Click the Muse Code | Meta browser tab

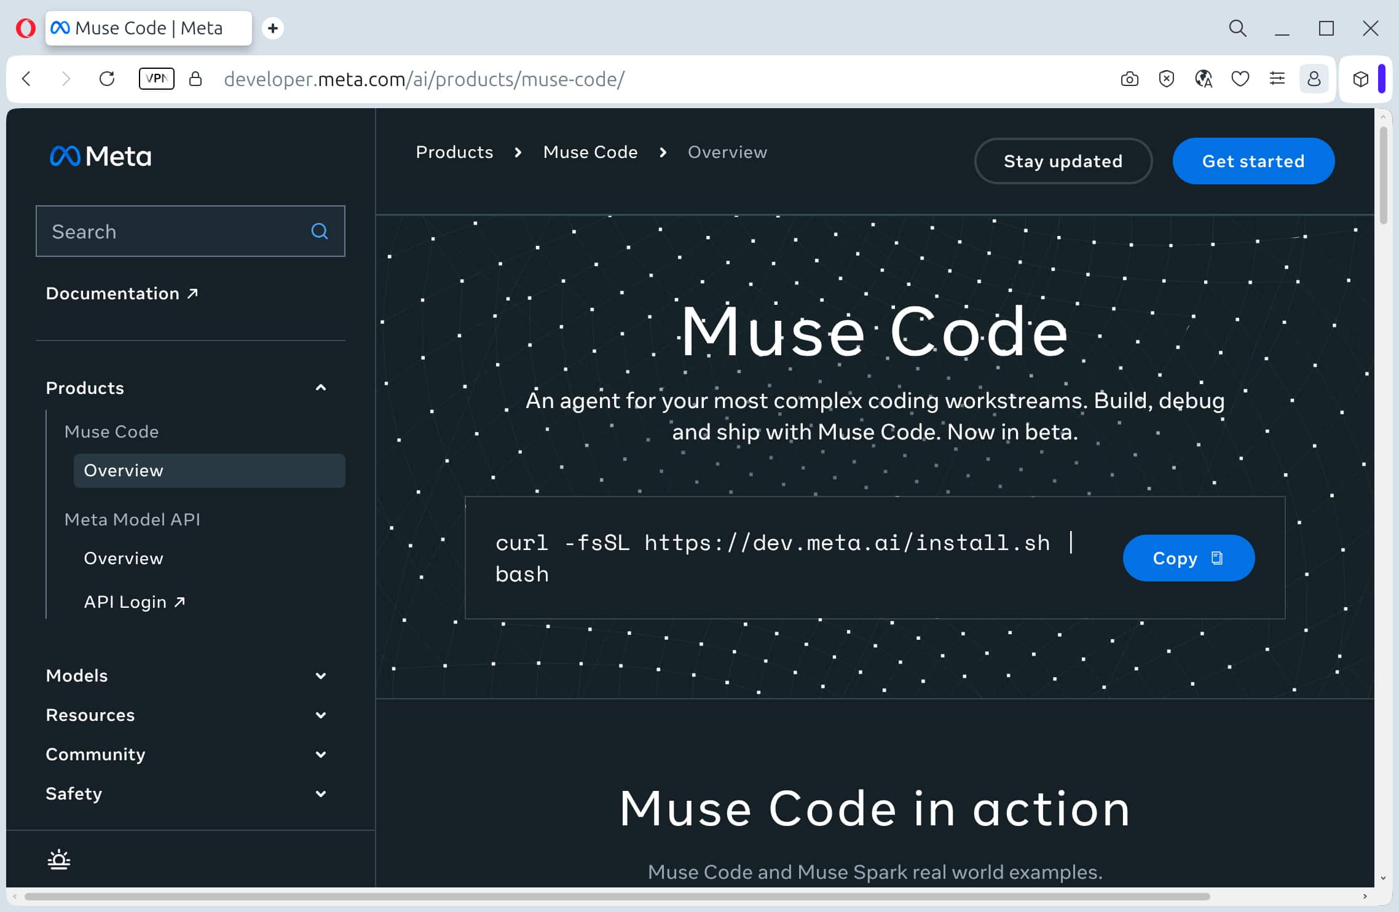pyautogui.click(x=148, y=28)
